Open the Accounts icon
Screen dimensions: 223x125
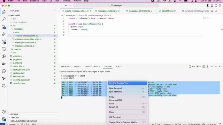point(4,112)
